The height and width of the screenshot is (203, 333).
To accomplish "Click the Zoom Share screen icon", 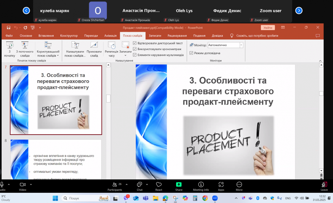I will click(x=179, y=185).
